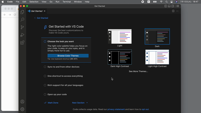Open the Run and Debug view
The image size is (201, 113).
point(22,35)
